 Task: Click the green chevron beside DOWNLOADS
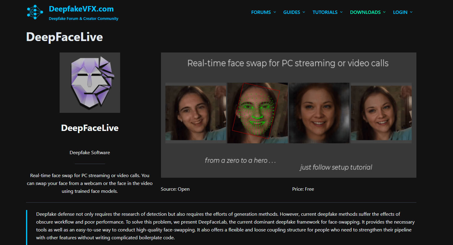384,12
